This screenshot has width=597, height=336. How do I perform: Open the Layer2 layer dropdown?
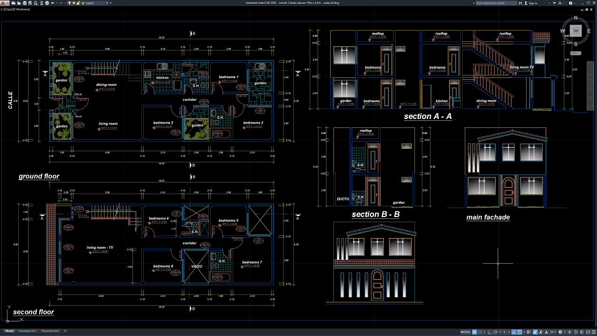click(107, 3)
